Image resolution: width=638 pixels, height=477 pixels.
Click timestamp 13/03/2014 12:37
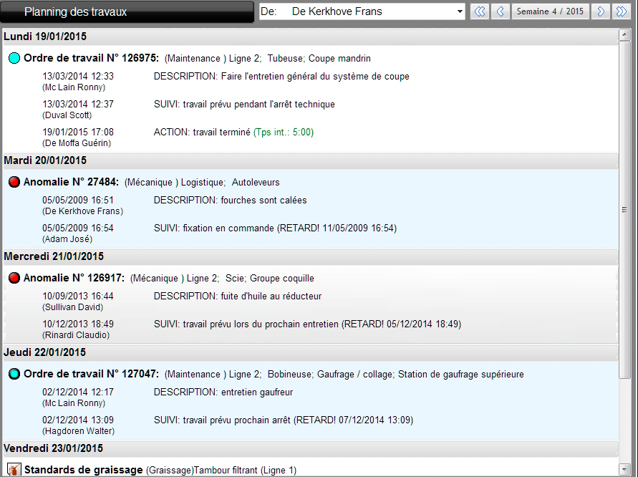(78, 104)
